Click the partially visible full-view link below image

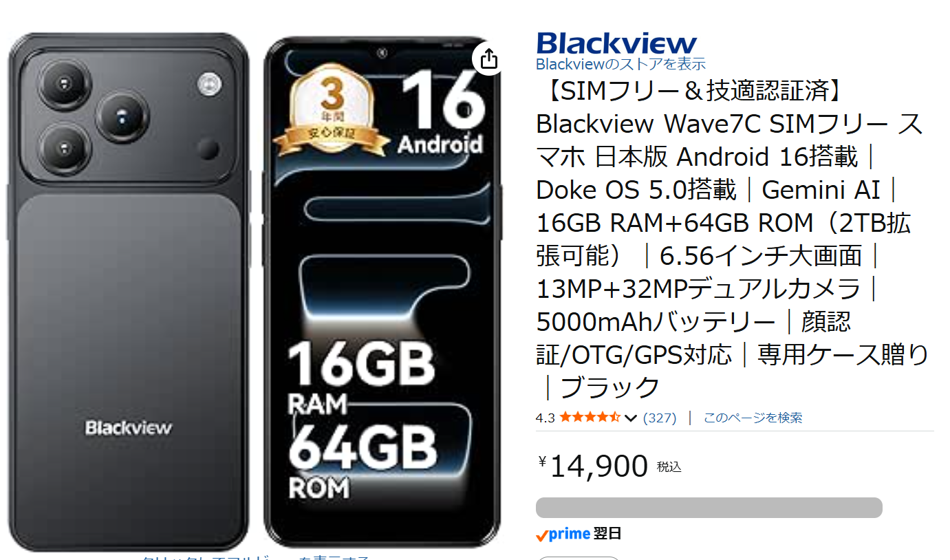(x=256, y=557)
